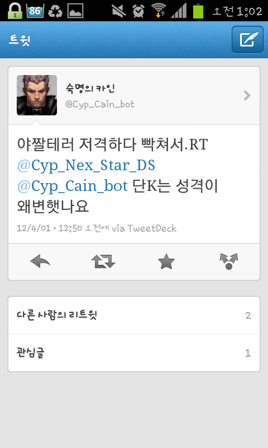
Task: Open the 다른 사람의 리트윗 list
Action: click(x=134, y=315)
